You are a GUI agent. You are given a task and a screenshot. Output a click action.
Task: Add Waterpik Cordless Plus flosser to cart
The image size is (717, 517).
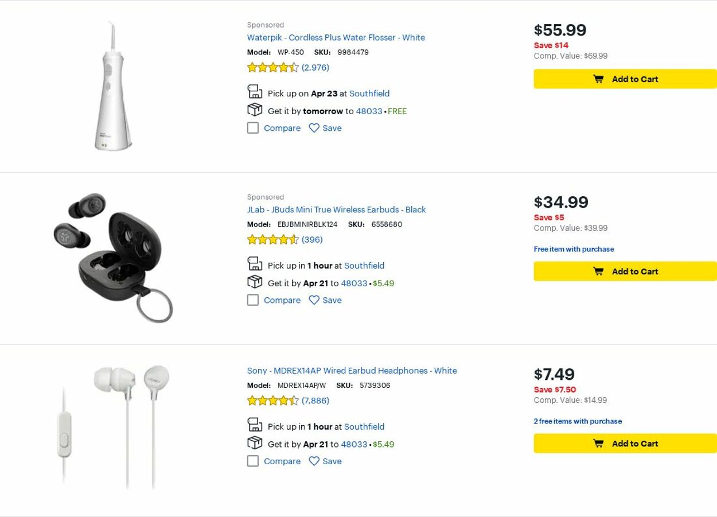pyautogui.click(x=625, y=79)
